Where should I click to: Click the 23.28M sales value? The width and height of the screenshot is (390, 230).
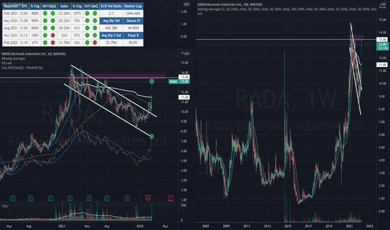click(x=64, y=13)
